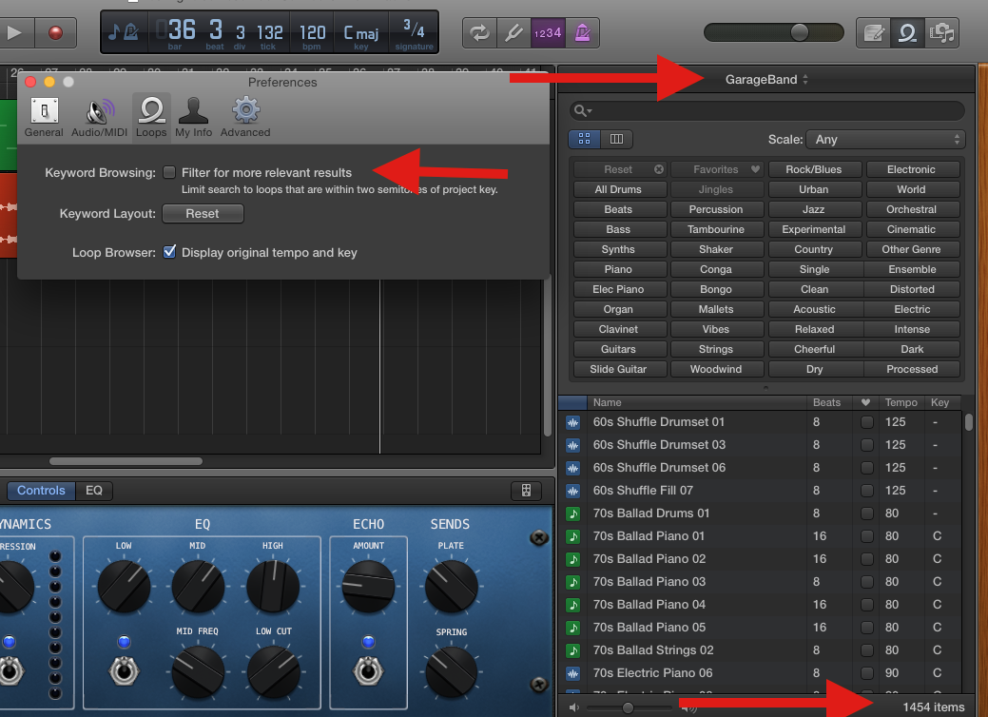Select the Favorites keyword button
The image size is (988, 717).
click(716, 169)
